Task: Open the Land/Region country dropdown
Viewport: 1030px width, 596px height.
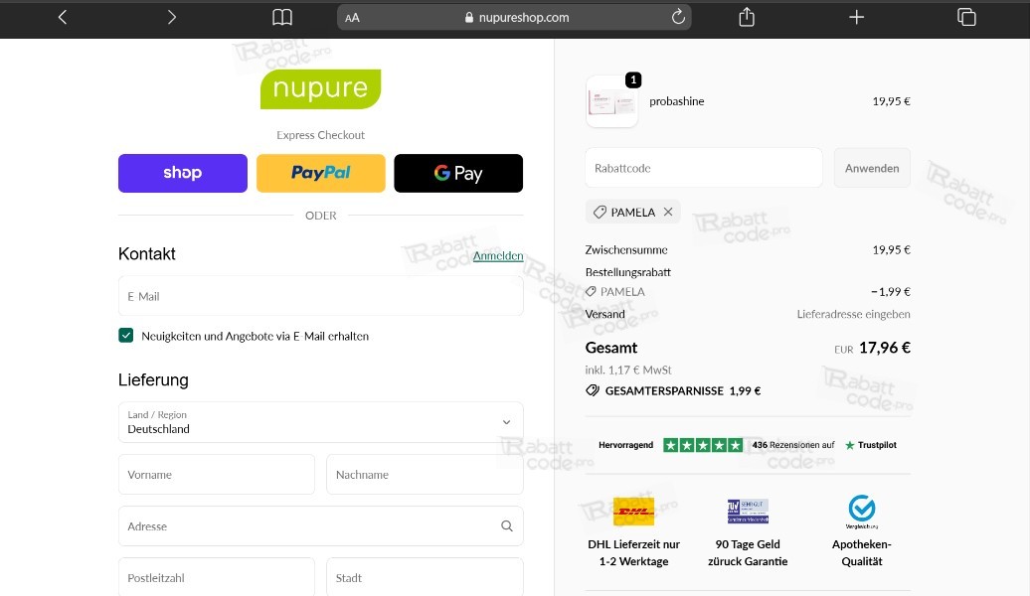Action: [x=320, y=421]
